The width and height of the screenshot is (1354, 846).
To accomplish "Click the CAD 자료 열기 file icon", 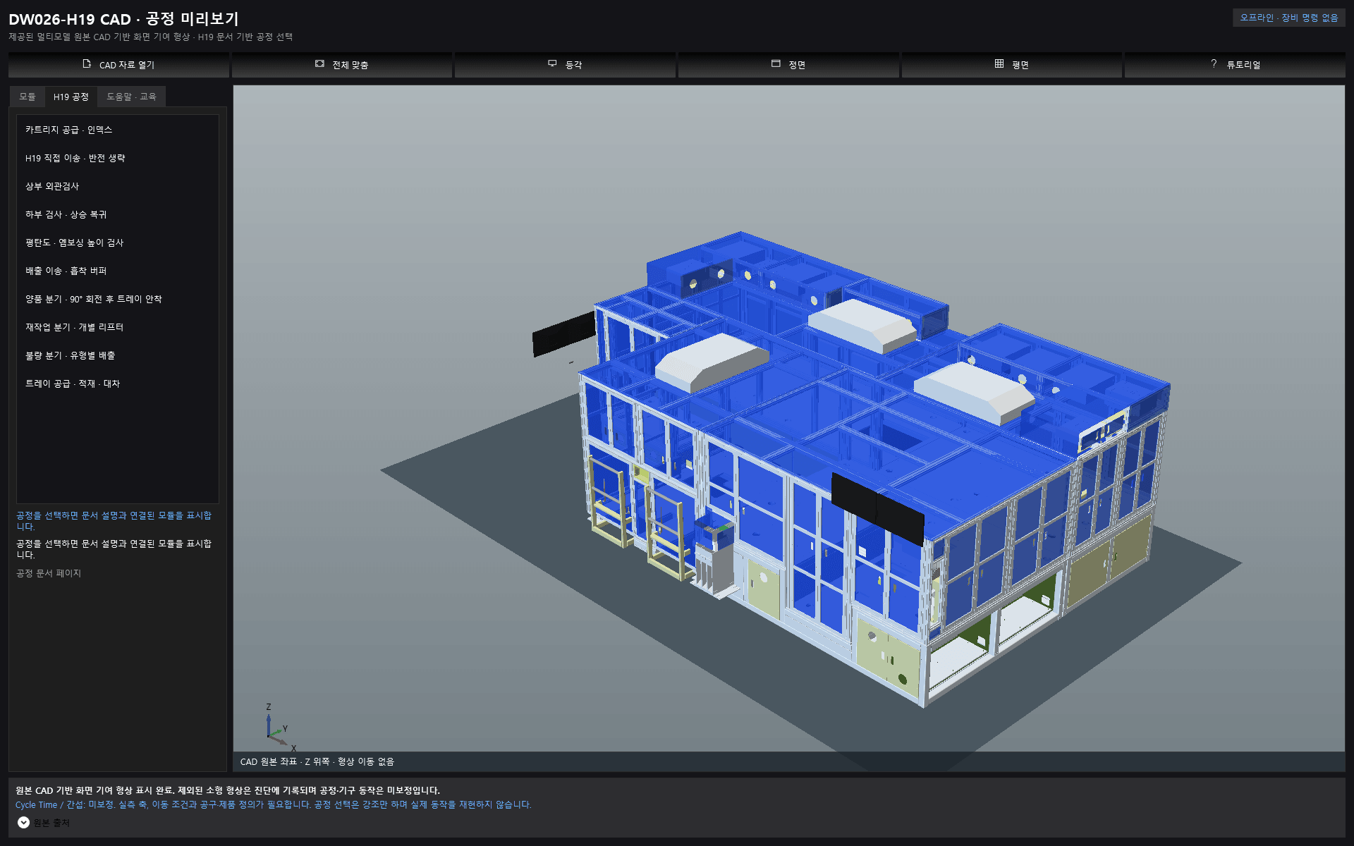I will point(87,64).
